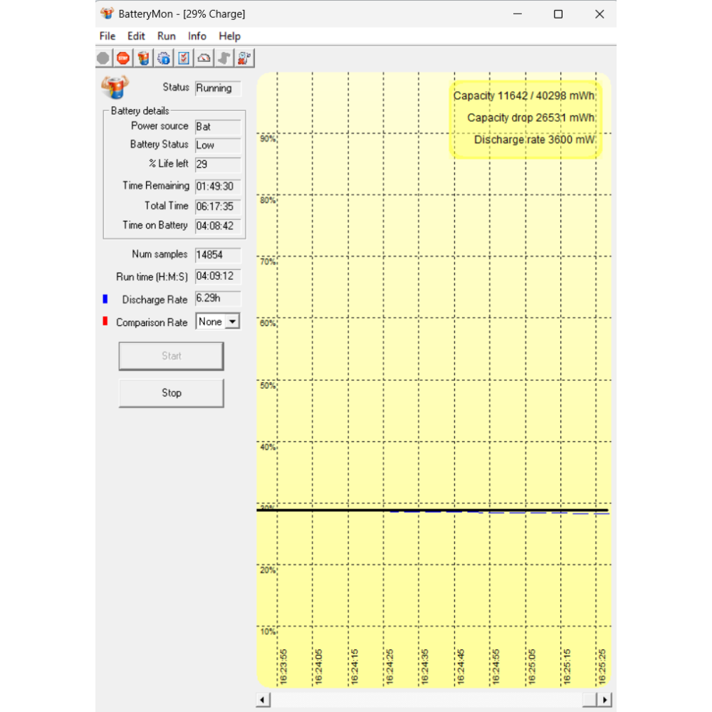This screenshot has width=712, height=712.
Task: Open the Help menu
Action: click(x=229, y=36)
